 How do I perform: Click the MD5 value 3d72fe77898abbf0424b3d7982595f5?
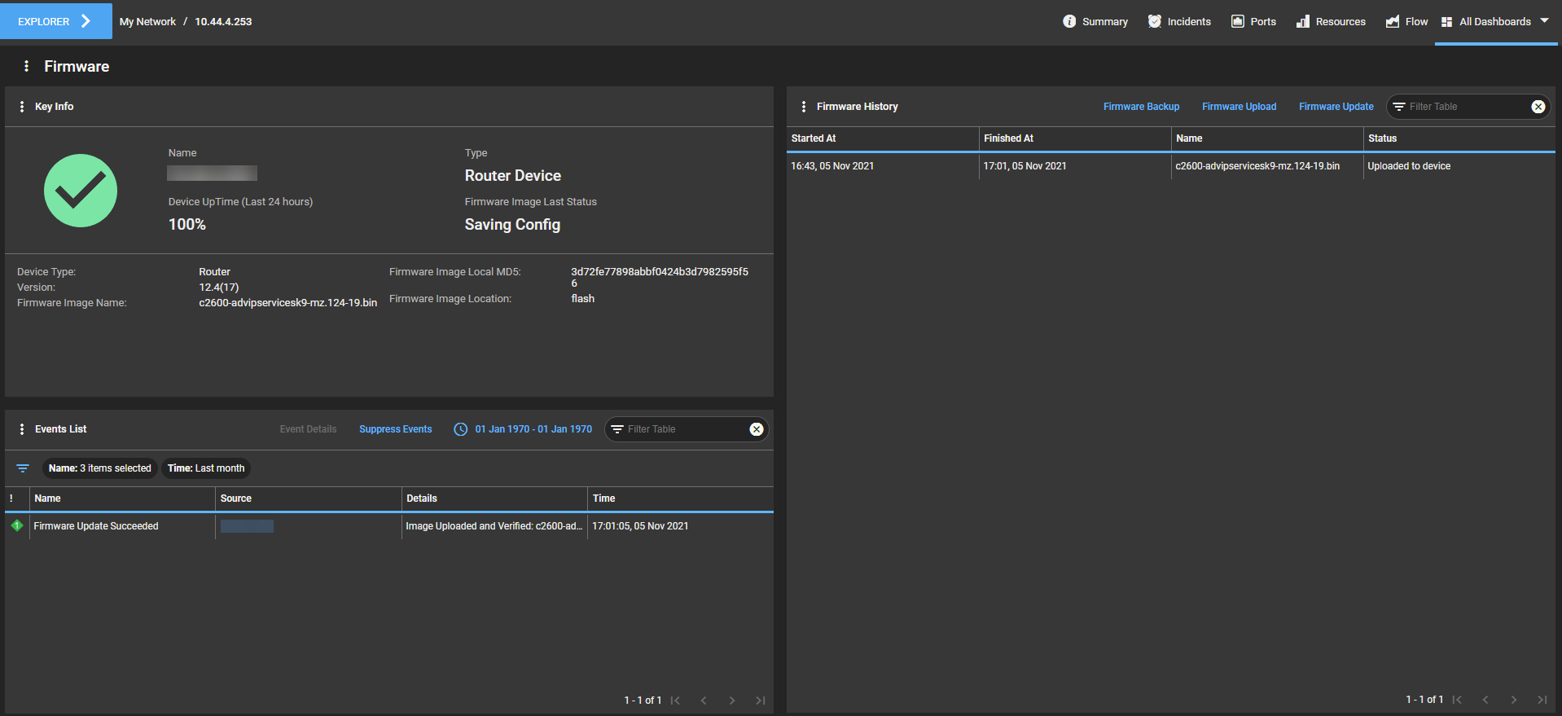[x=660, y=277]
